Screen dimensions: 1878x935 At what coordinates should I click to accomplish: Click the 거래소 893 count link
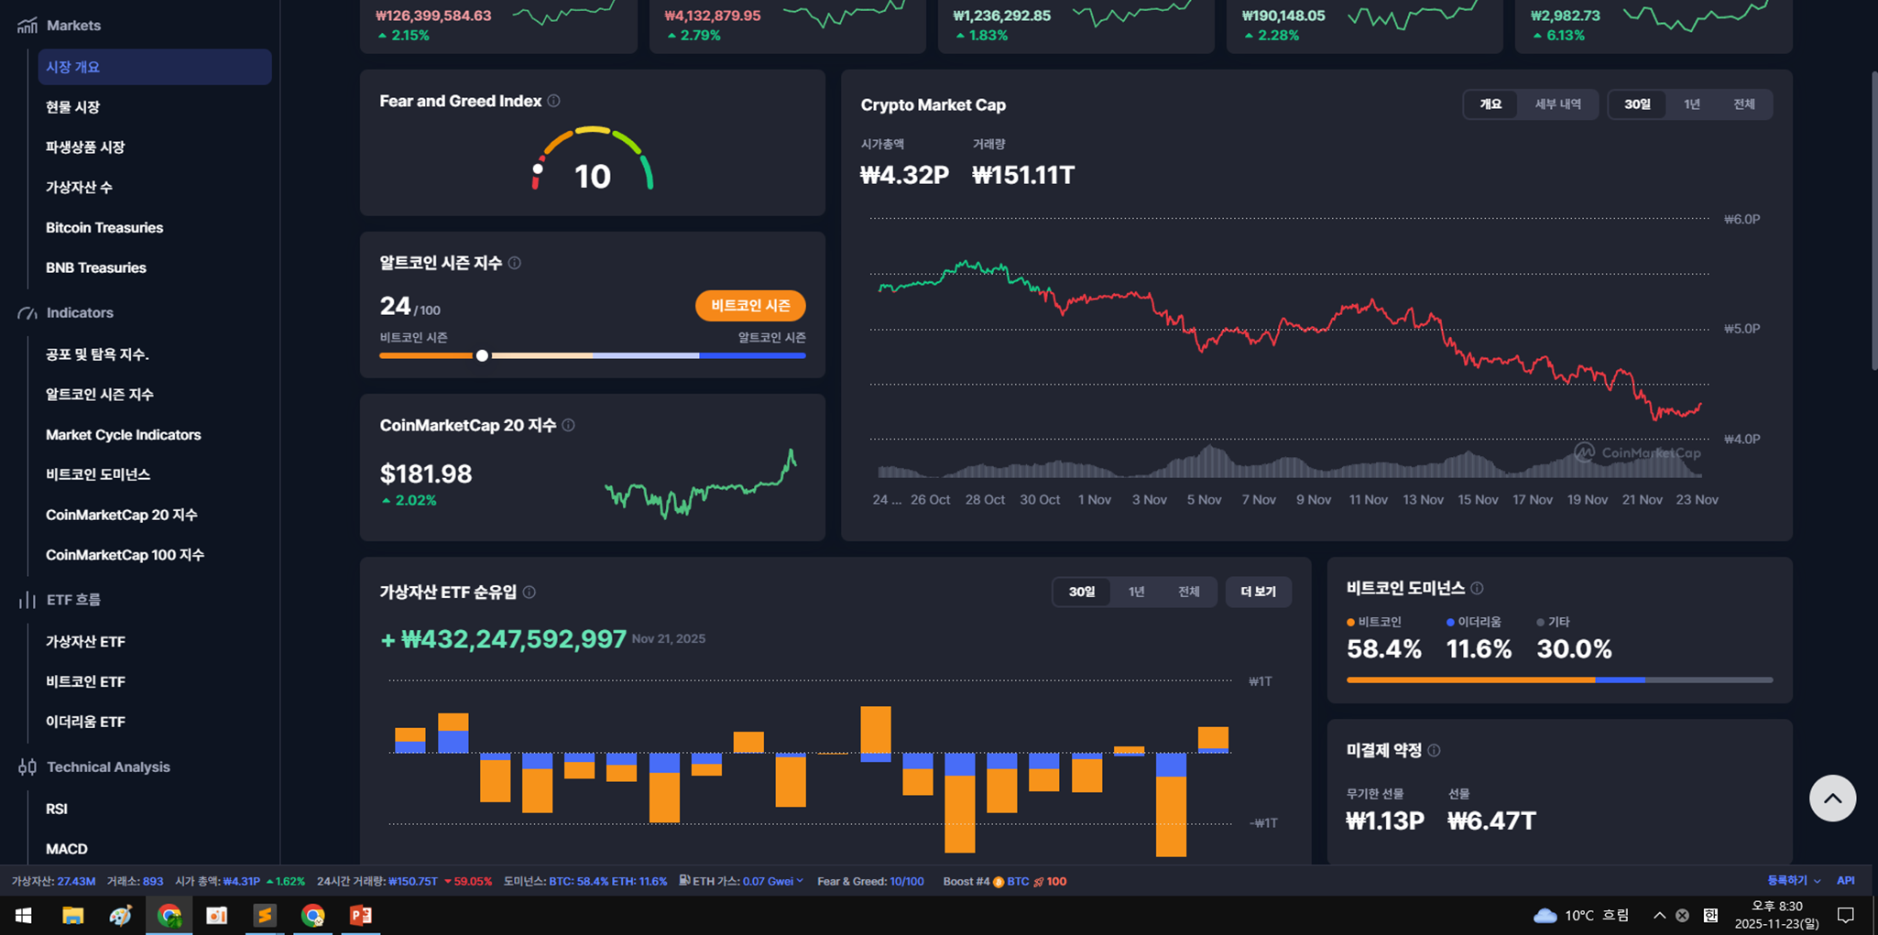[153, 881]
